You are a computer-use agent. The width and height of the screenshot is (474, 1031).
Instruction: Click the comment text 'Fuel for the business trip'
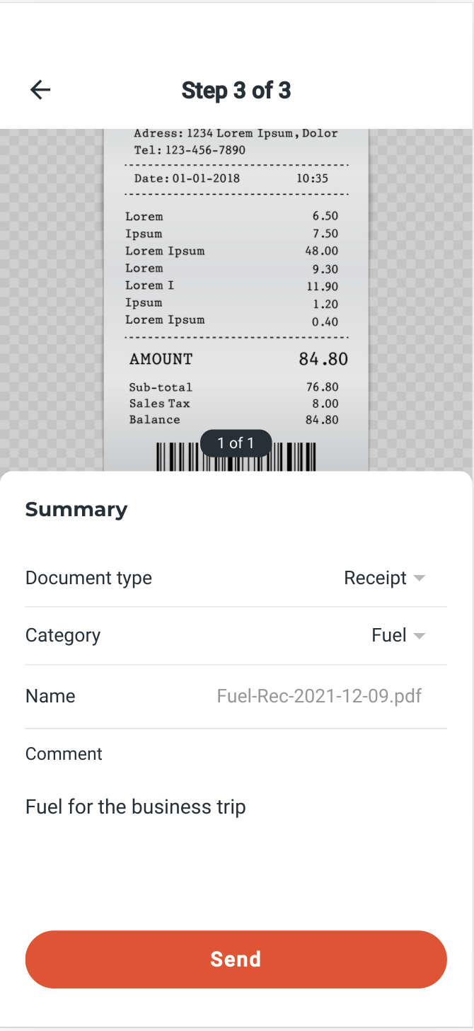[136, 807]
